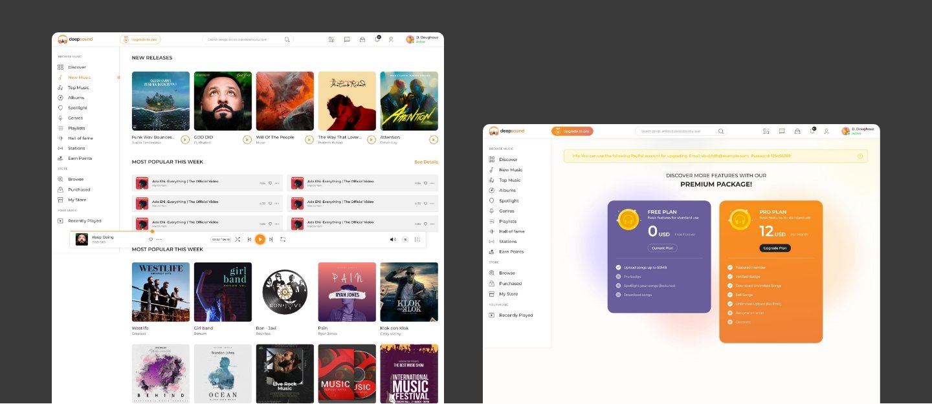Play The Way That Lover release

point(372,139)
